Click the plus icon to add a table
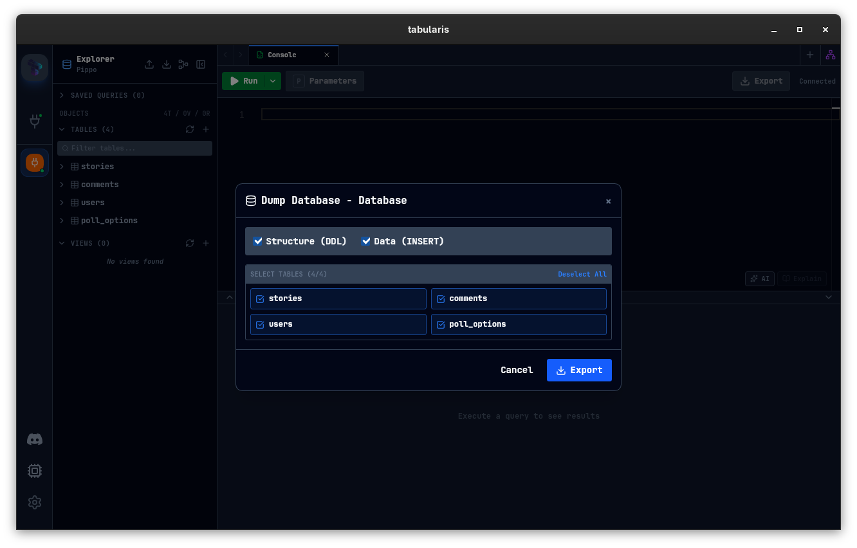The image size is (857, 548). (x=206, y=129)
